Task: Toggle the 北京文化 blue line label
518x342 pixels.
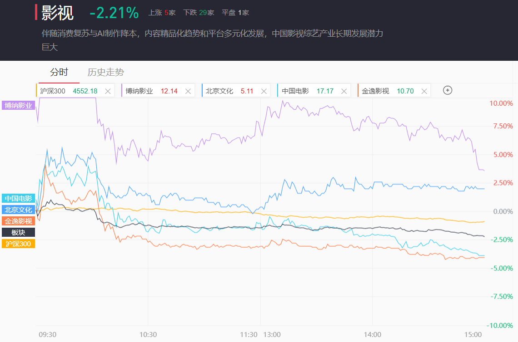Action: point(18,210)
